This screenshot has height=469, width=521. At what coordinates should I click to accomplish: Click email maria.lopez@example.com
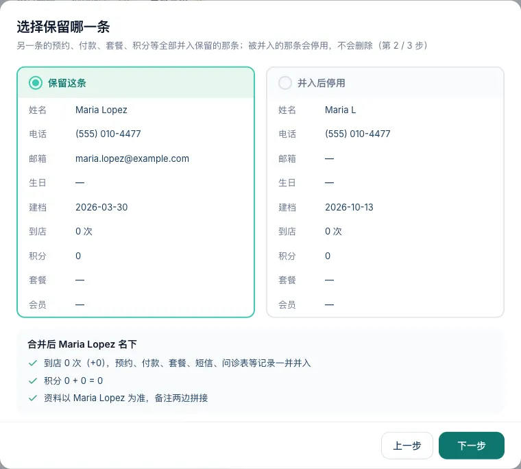point(132,158)
